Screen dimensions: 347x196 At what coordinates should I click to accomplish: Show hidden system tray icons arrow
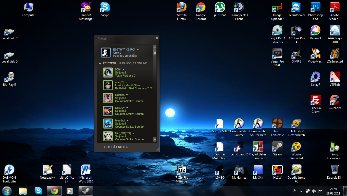pos(301,191)
